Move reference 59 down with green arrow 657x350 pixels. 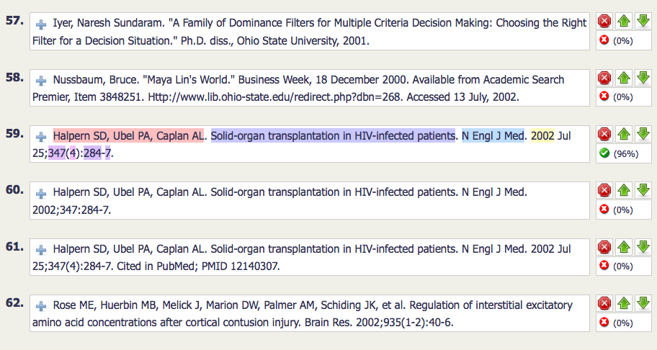click(x=643, y=134)
